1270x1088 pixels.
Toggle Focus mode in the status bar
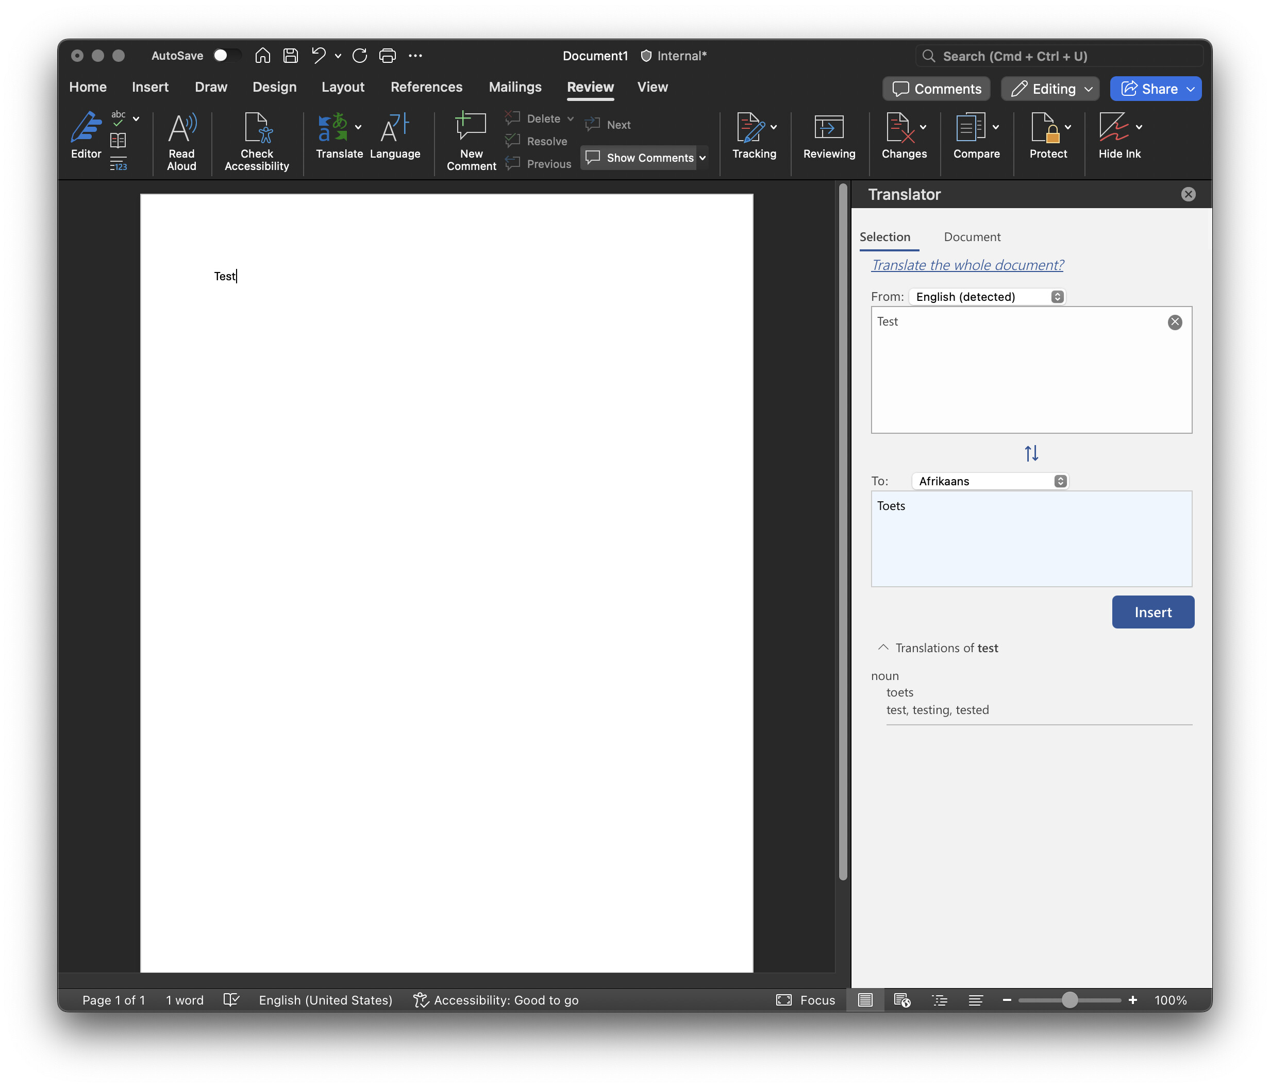806,1000
